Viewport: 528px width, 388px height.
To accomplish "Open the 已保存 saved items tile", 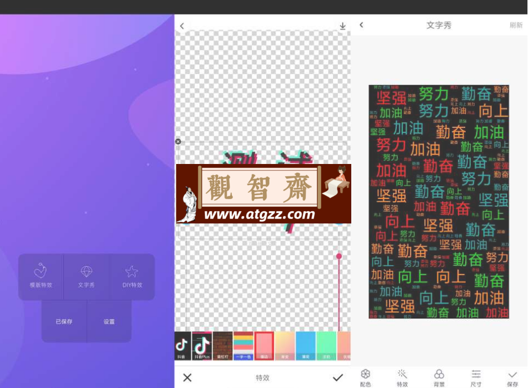I will [x=64, y=321].
